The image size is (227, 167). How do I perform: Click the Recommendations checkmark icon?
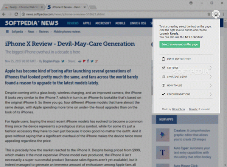tap(163, 94)
